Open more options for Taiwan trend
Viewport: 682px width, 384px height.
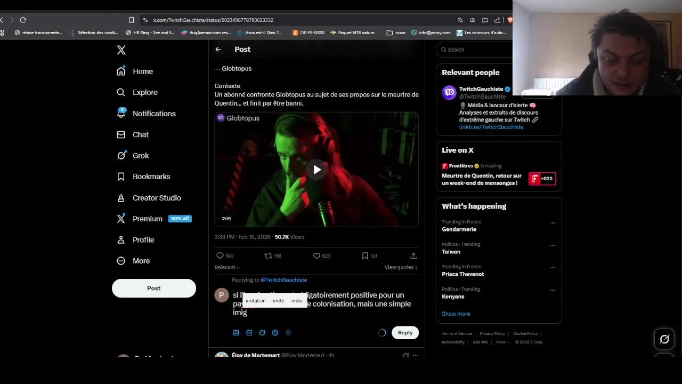[553, 245]
